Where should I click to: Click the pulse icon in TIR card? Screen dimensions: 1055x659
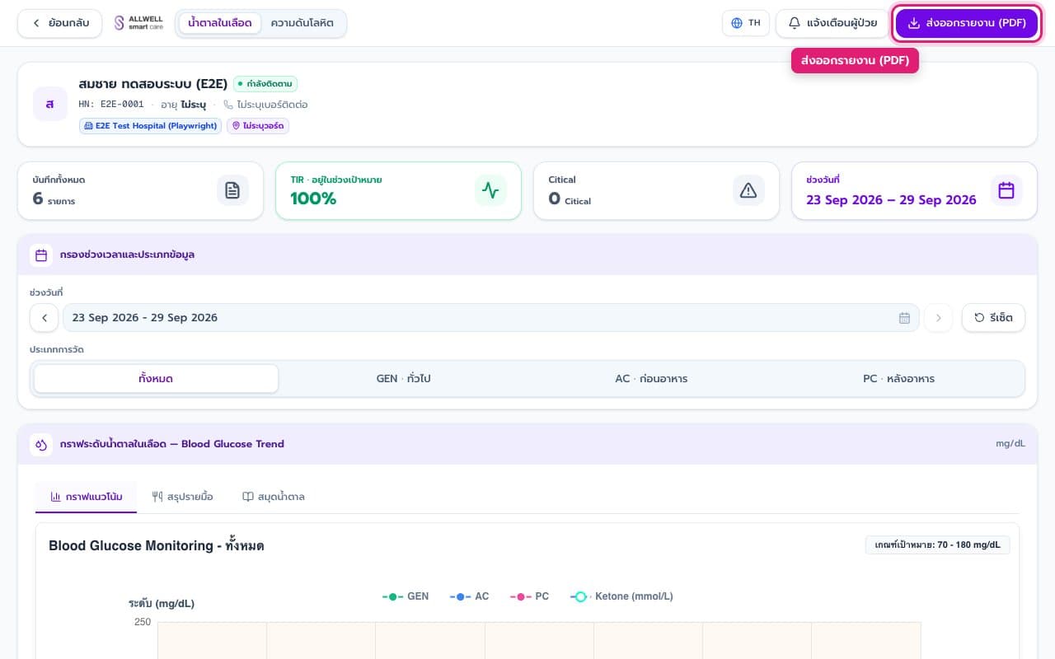490,190
